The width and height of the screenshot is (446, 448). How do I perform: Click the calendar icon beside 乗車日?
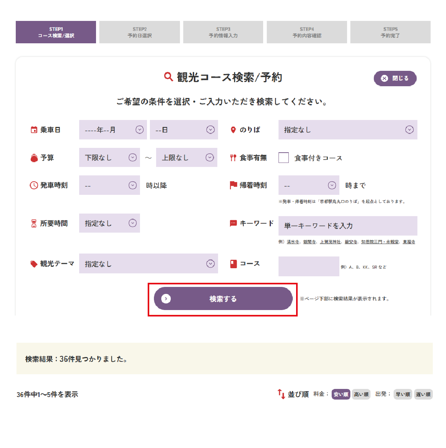pos(34,130)
